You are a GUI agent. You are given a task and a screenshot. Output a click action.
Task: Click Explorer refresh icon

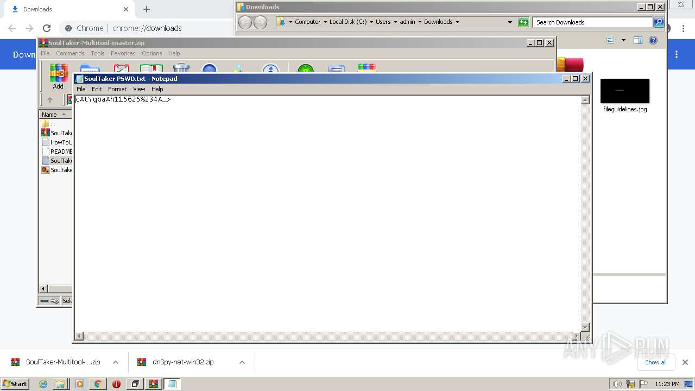[x=523, y=22]
